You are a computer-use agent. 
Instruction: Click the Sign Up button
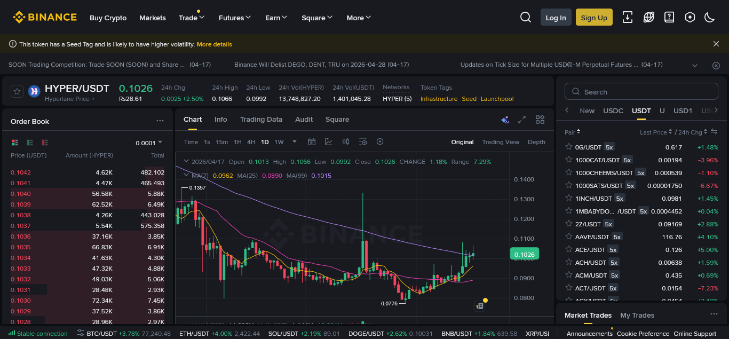594,18
